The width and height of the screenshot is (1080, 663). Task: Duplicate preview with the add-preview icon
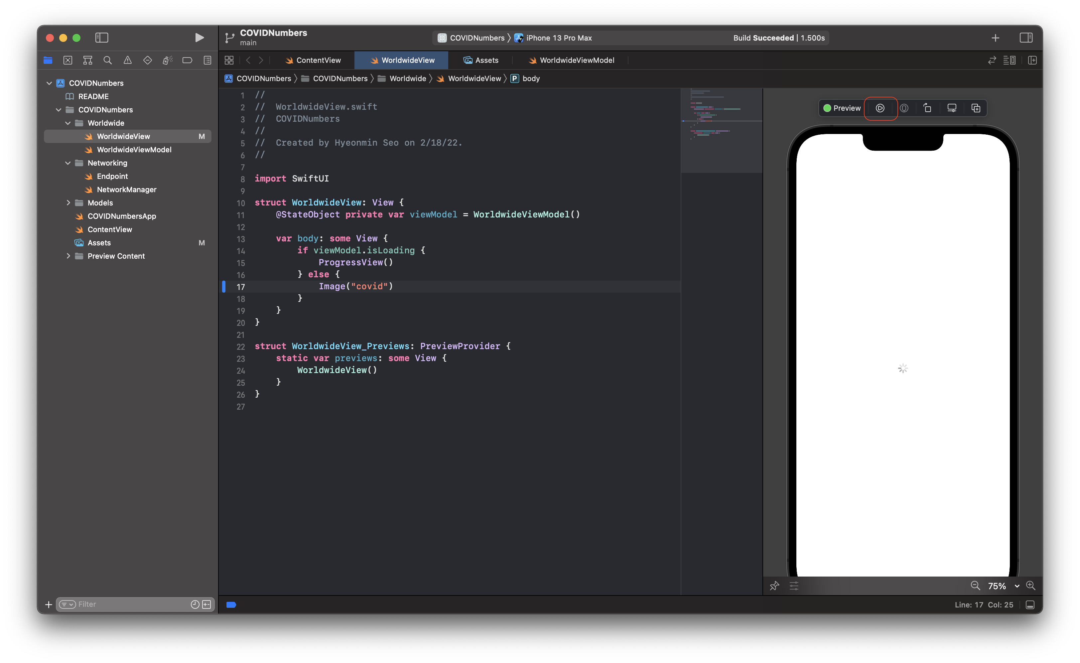click(976, 108)
